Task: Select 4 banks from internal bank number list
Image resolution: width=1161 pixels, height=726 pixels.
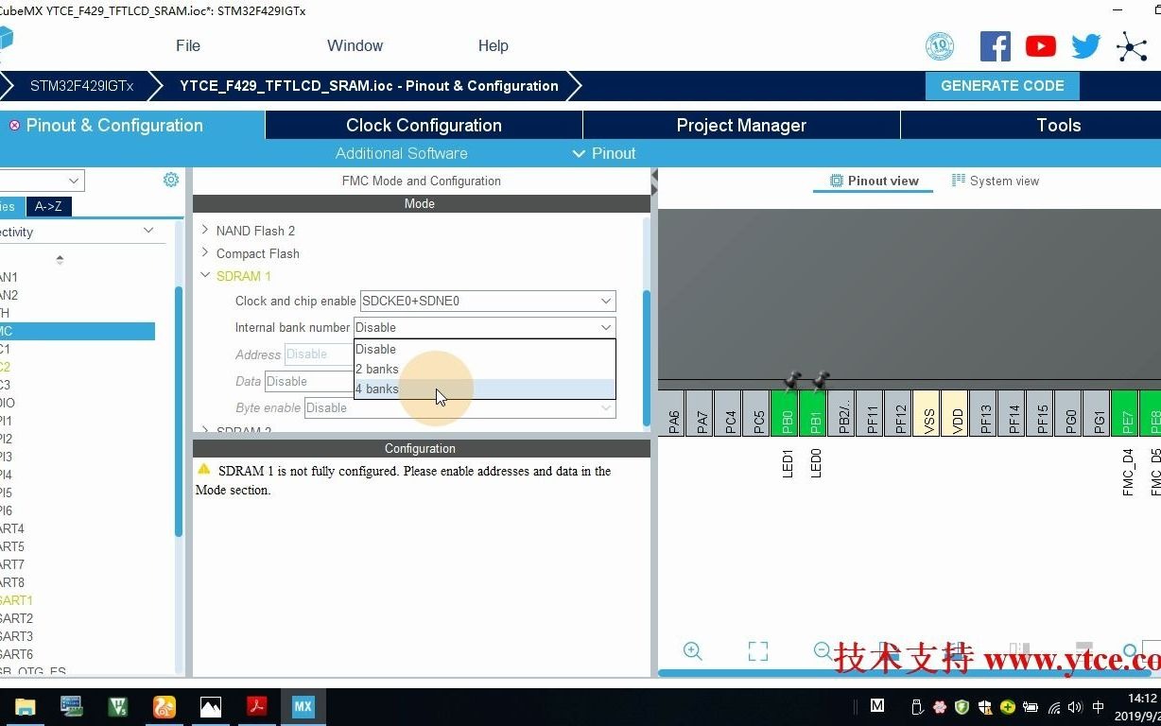Action: [377, 389]
